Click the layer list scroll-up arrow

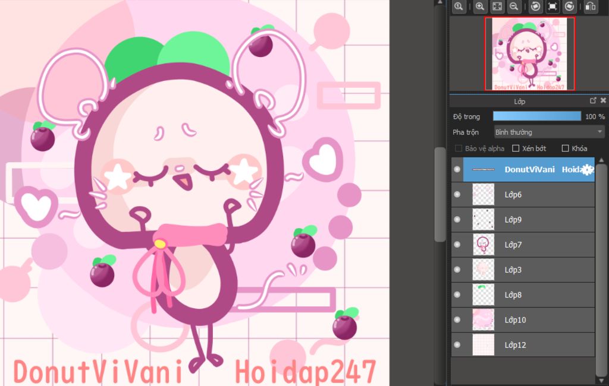(601, 160)
